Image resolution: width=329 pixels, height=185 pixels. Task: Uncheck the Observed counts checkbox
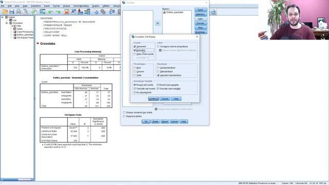(x=135, y=47)
